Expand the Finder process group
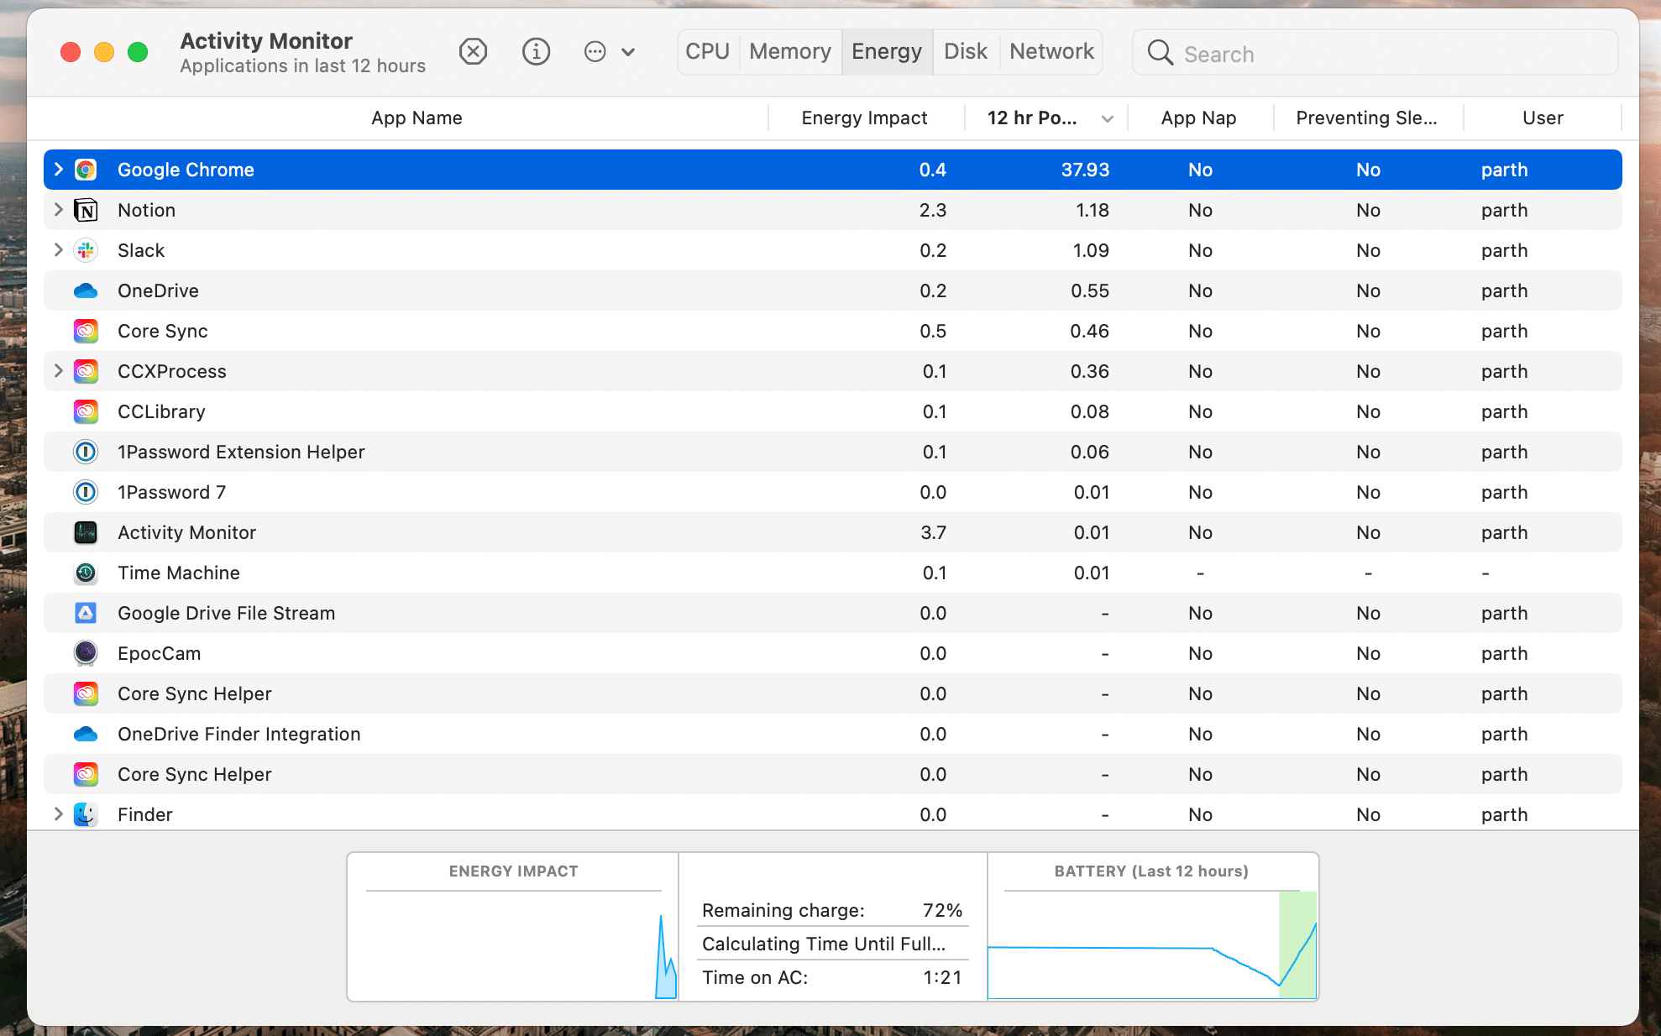Viewport: 1661px width, 1036px height. coord(58,814)
